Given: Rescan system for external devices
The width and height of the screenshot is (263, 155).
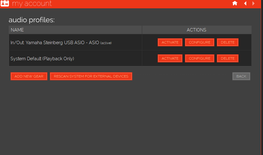Looking at the screenshot, I should tap(91, 76).
